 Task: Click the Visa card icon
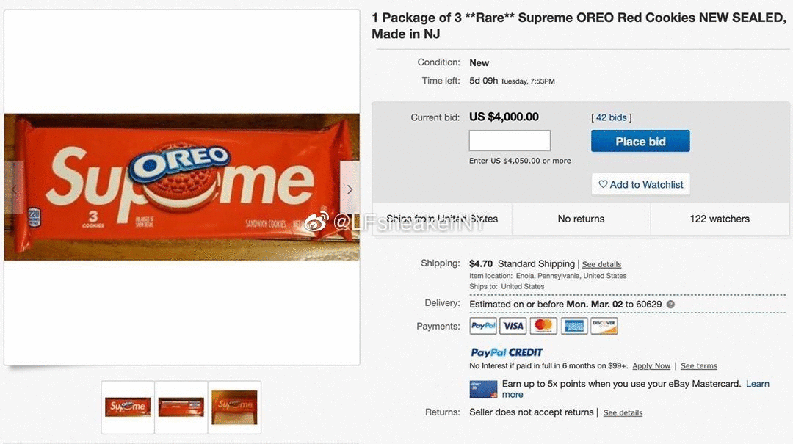point(514,326)
